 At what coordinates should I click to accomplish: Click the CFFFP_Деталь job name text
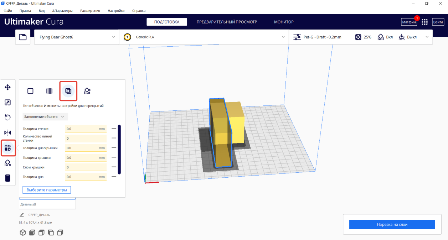(39, 215)
